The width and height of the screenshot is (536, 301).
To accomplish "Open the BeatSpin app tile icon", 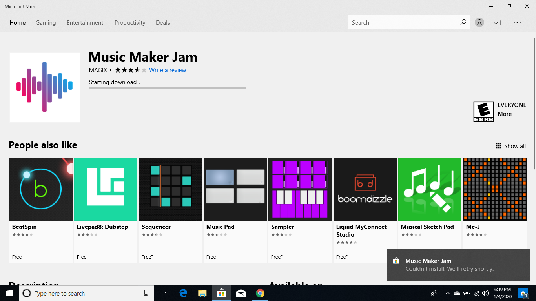I will pos(41,189).
